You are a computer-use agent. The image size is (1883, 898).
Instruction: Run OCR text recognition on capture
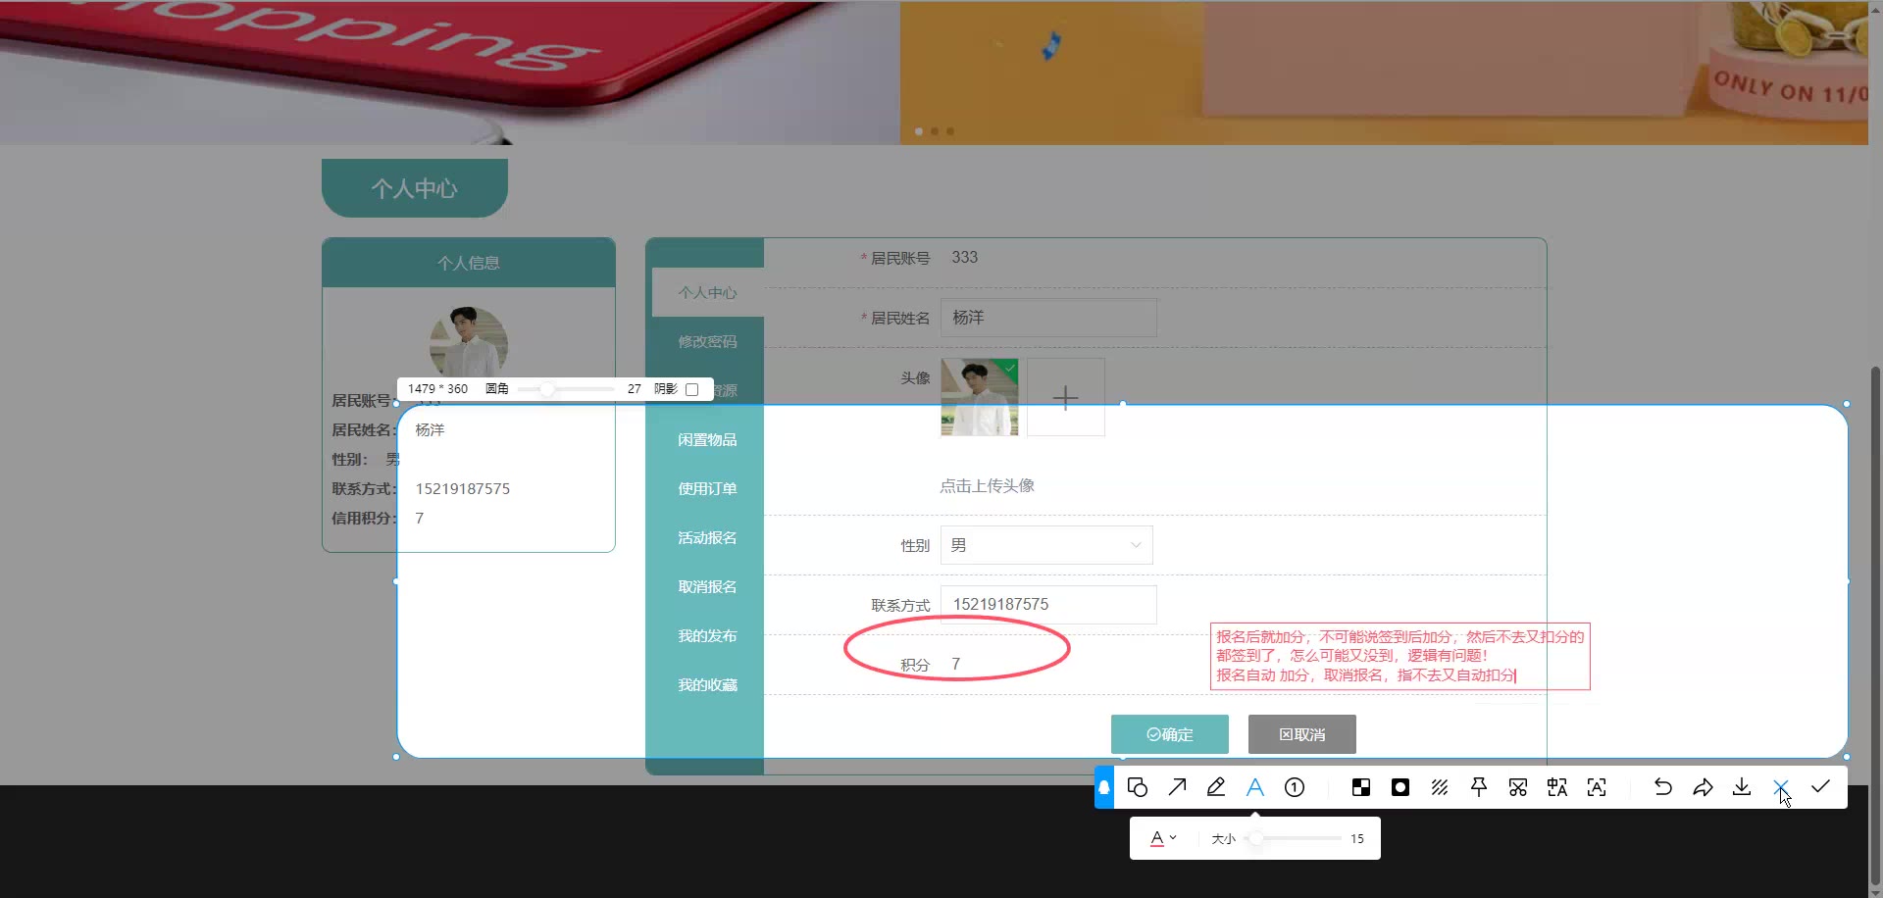pos(1597,787)
